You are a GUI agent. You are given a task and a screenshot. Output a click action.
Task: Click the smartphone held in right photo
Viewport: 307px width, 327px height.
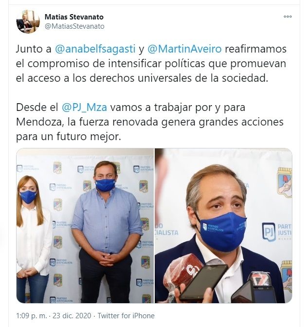(x=203, y=282)
